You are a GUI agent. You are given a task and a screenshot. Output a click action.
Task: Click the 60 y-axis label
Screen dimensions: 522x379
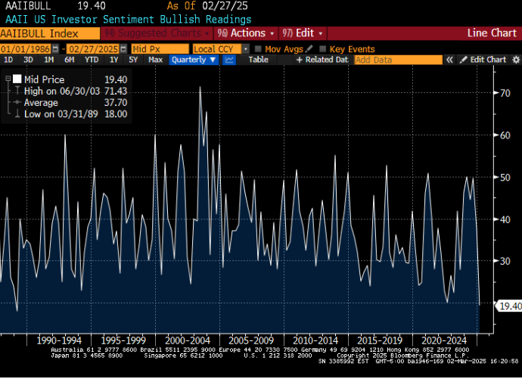[x=505, y=135]
